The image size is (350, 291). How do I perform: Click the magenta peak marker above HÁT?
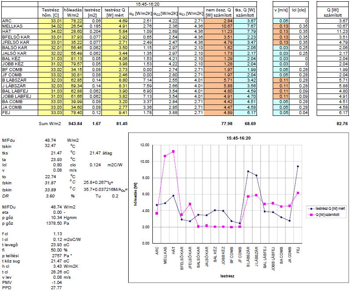(173, 151)
